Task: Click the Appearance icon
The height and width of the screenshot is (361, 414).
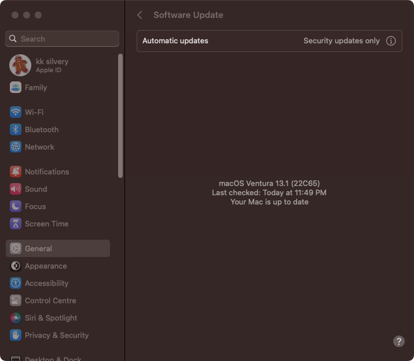Action: 16,266
